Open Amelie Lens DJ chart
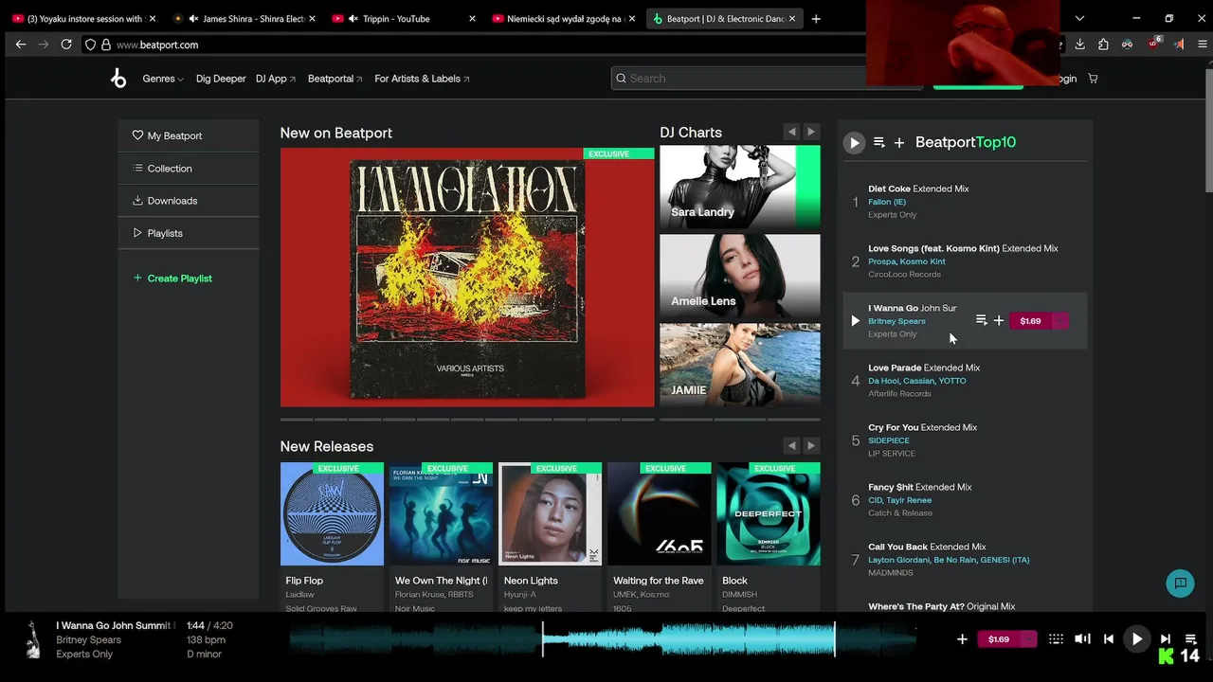Viewport: 1213px width, 682px height. tap(739, 276)
